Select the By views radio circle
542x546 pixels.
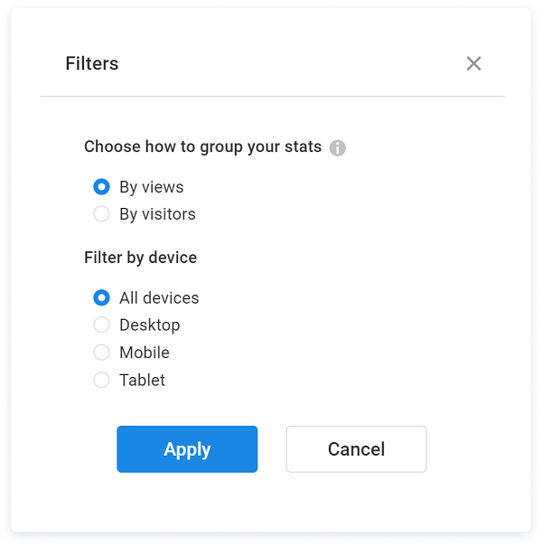tap(101, 186)
